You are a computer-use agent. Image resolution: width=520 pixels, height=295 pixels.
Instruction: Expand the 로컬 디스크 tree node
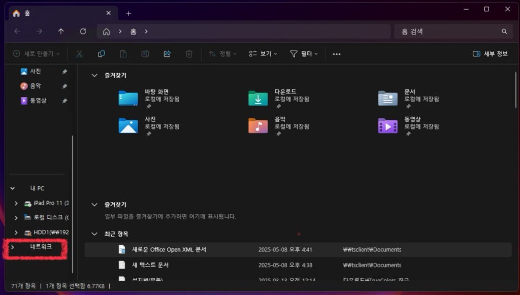click(16, 218)
